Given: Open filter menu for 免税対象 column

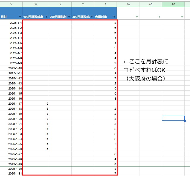Looking at the screenshot, I should tap(114, 17).
